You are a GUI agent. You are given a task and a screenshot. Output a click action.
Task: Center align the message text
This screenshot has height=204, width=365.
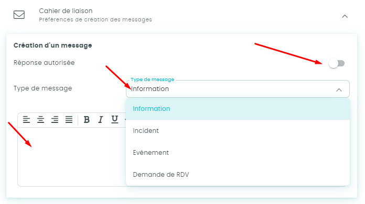pos(40,119)
